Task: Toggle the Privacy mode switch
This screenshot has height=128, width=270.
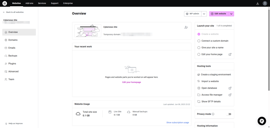Action: pos(229,114)
